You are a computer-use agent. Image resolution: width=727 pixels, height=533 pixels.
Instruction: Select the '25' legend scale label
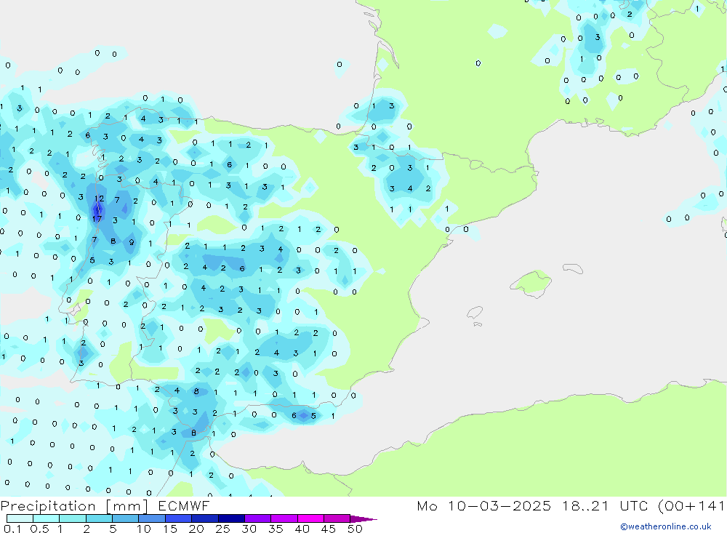[222, 529]
